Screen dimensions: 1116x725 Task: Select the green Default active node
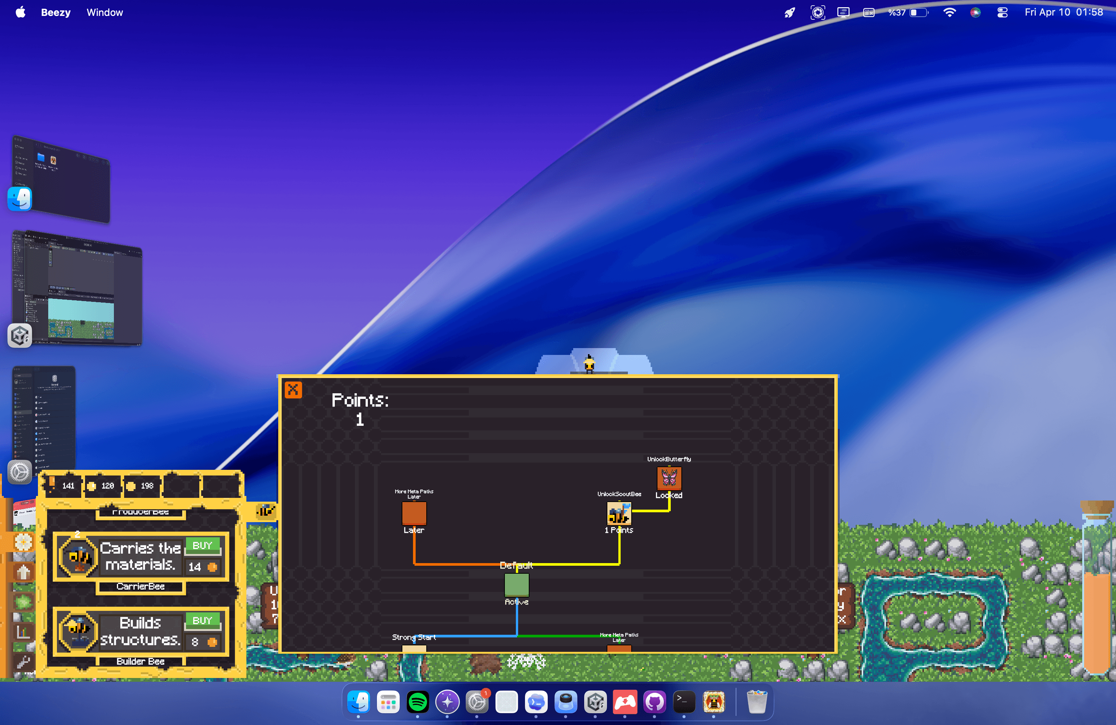516,584
